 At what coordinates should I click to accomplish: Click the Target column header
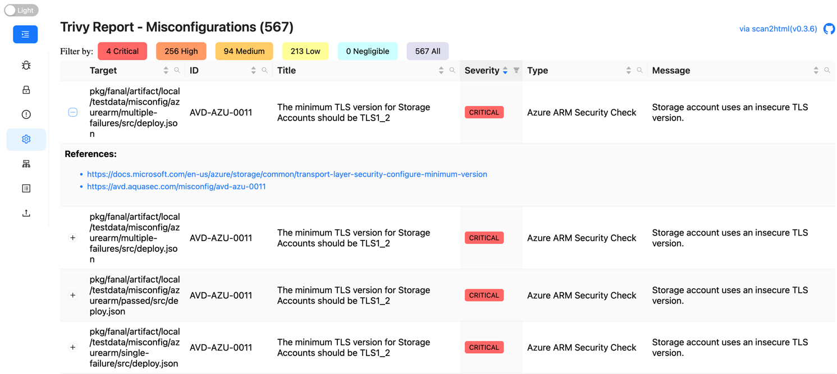point(135,71)
